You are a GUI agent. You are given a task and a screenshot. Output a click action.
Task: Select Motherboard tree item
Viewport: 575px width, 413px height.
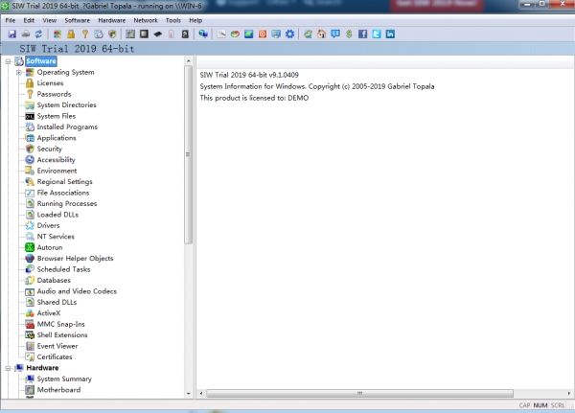click(58, 390)
